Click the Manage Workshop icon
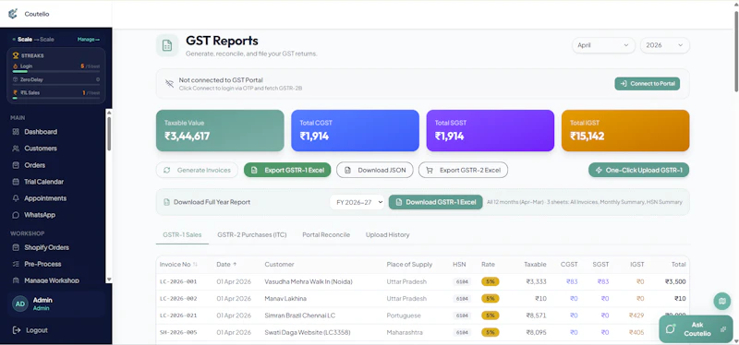Image resolution: width=739 pixels, height=345 pixels. click(x=16, y=280)
